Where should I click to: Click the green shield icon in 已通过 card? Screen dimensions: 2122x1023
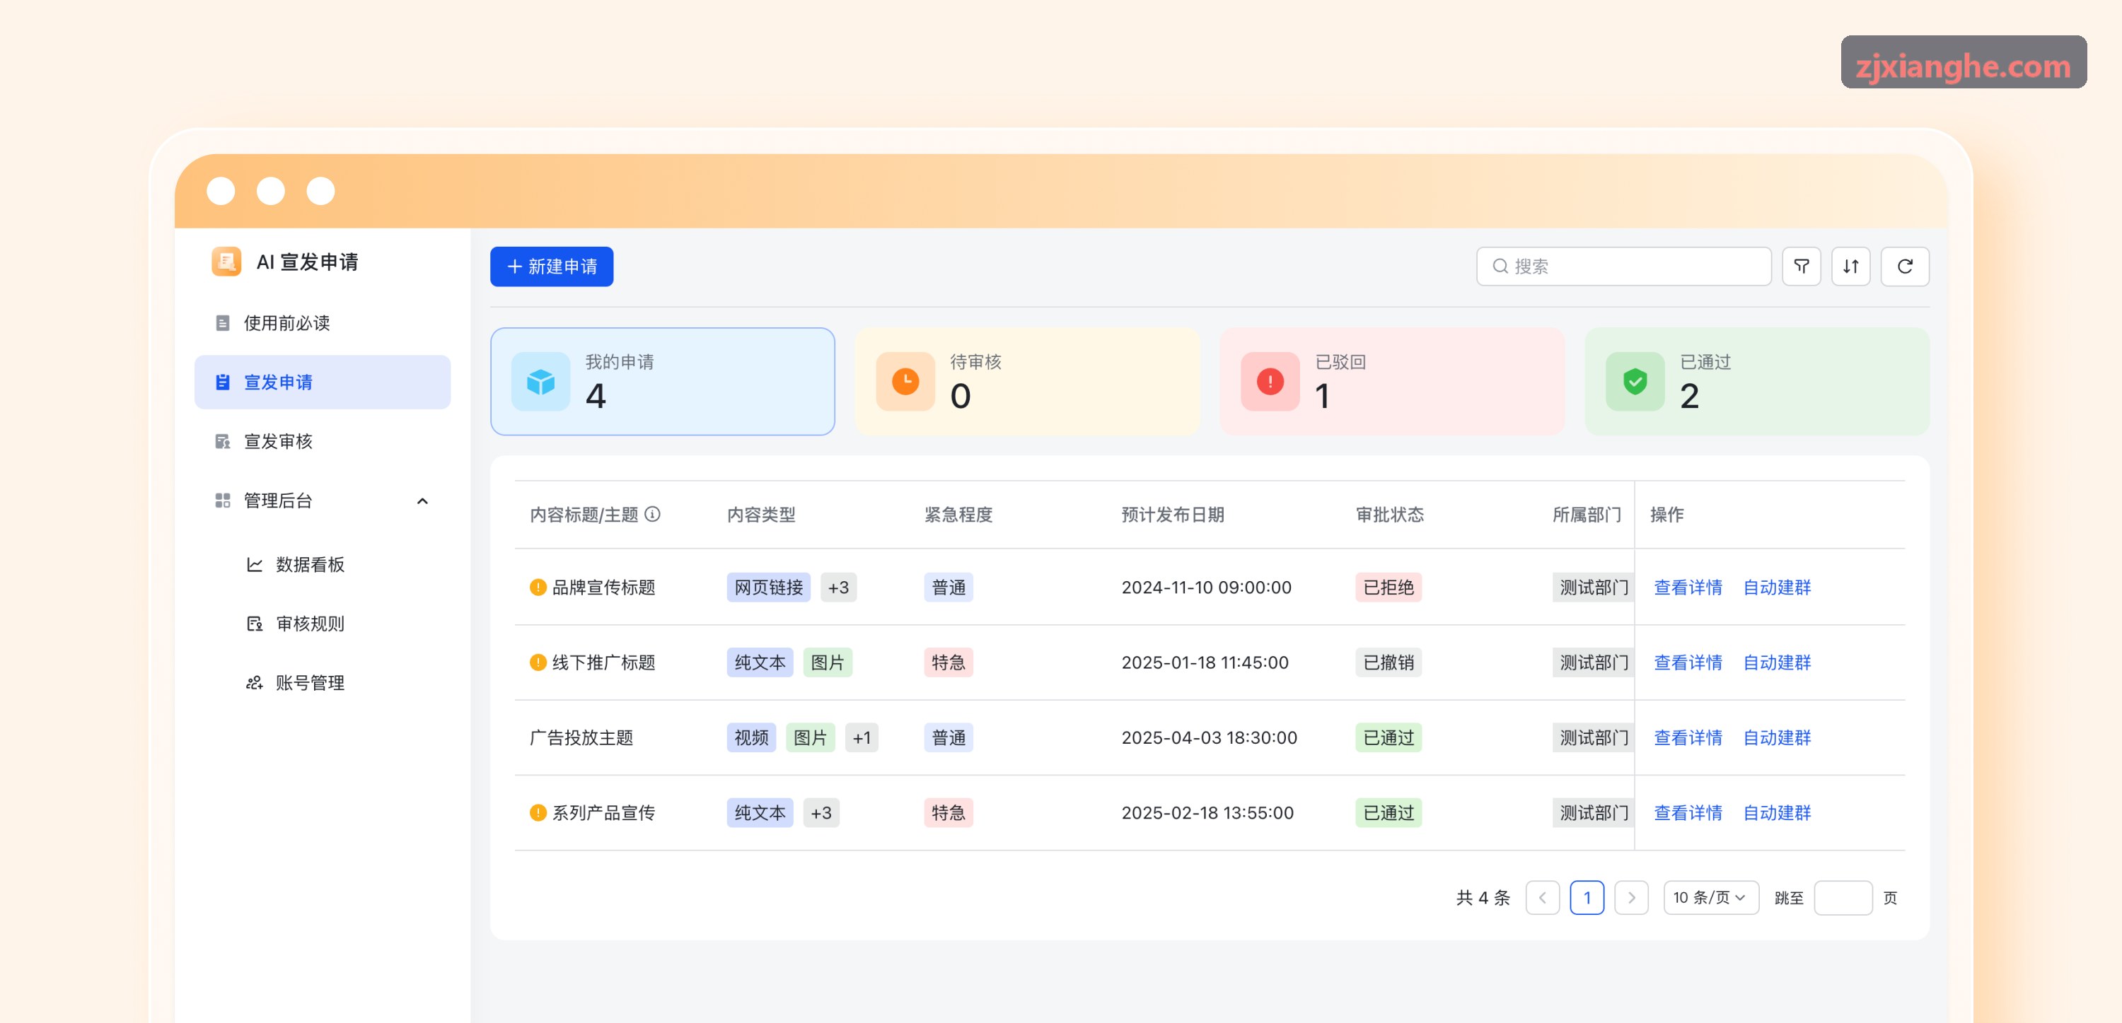pyautogui.click(x=1635, y=381)
